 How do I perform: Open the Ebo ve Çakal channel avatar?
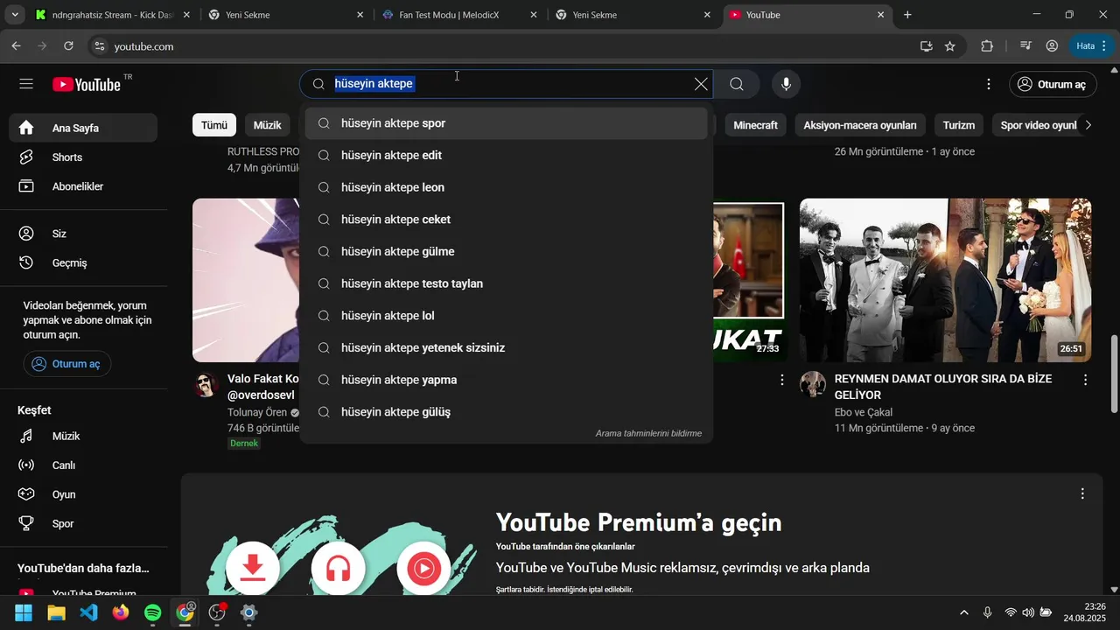tap(813, 384)
